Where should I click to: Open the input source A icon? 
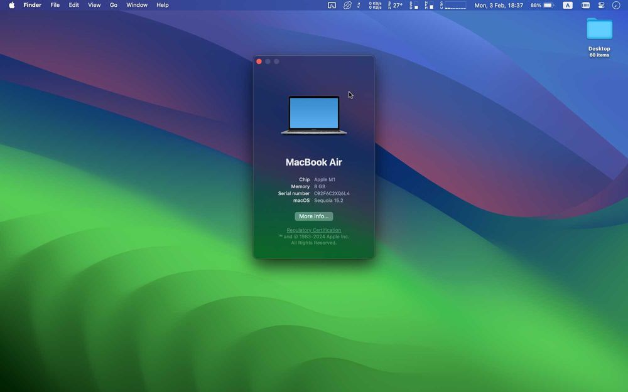(568, 5)
